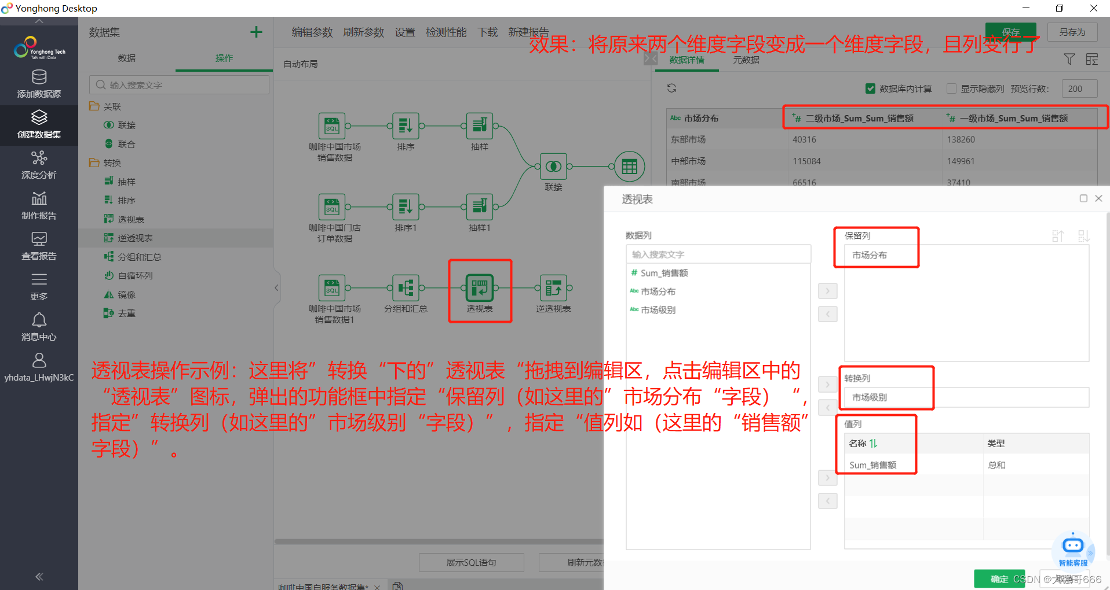The width and height of the screenshot is (1110, 590).
Task: Click the dataset search field
Action: [x=179, y=85]
